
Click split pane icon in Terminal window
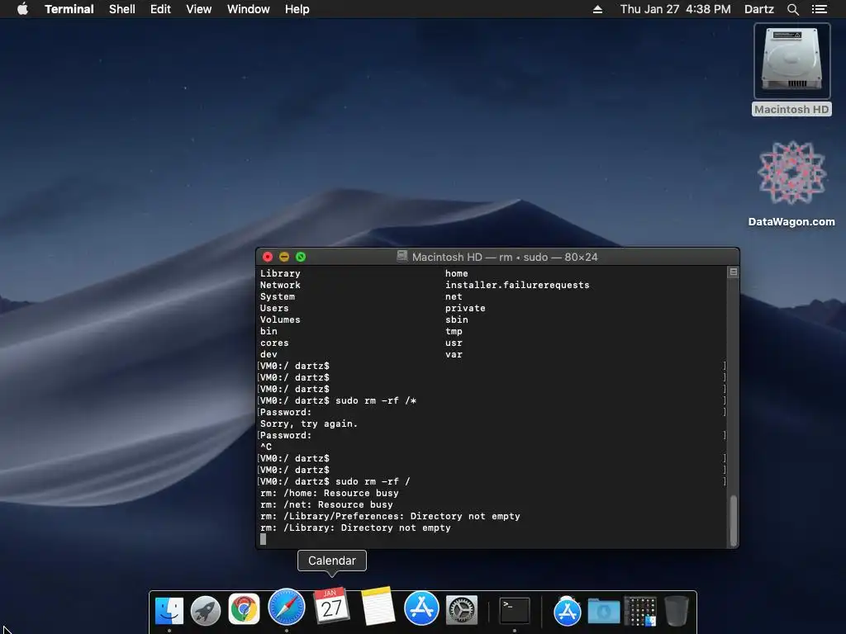[x=734, y=272]
